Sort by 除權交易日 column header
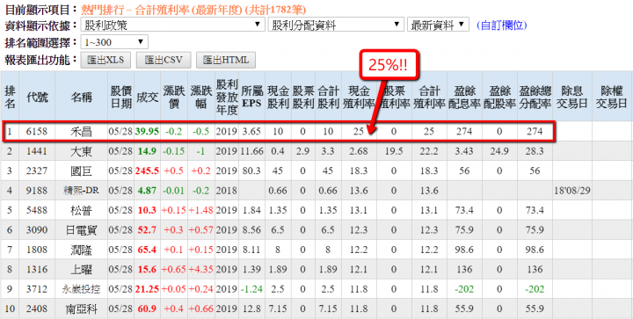Screen dimensions: 633x319 click(x=612, y=97)
